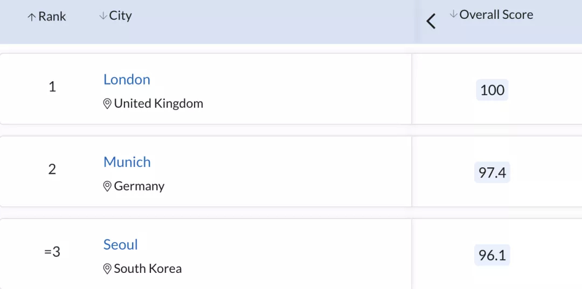Click the location pin next to Germany
The width and height of the screenshot is (582, 289).
click(107, 186)
